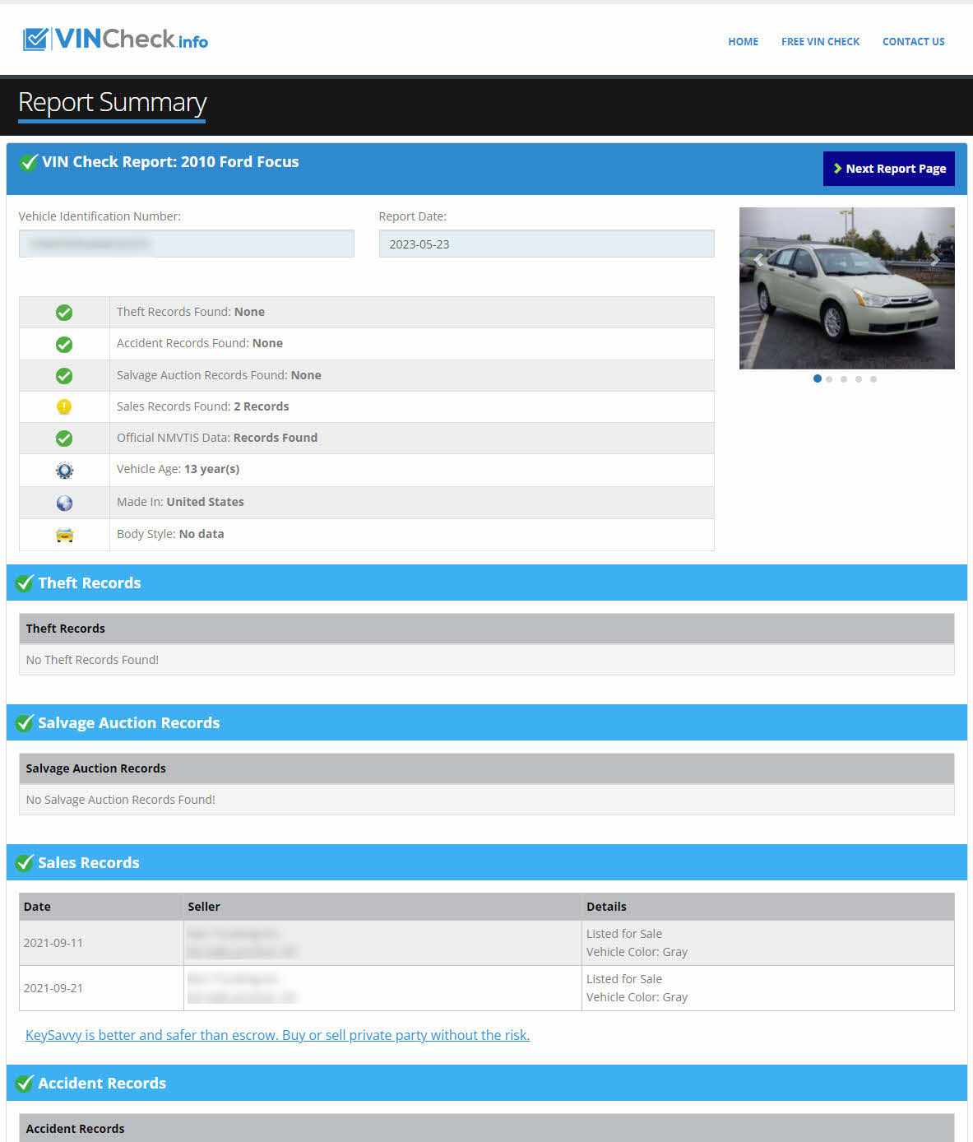Open the Home menu item
Screen dimensions: 973x1142
click(x=743, y=41)
